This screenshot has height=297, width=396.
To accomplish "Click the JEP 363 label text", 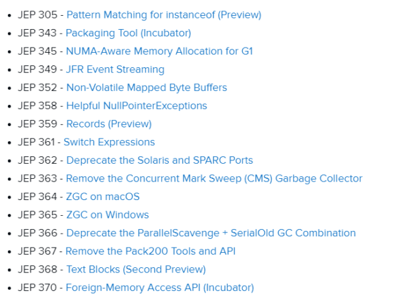I will 38,179.
